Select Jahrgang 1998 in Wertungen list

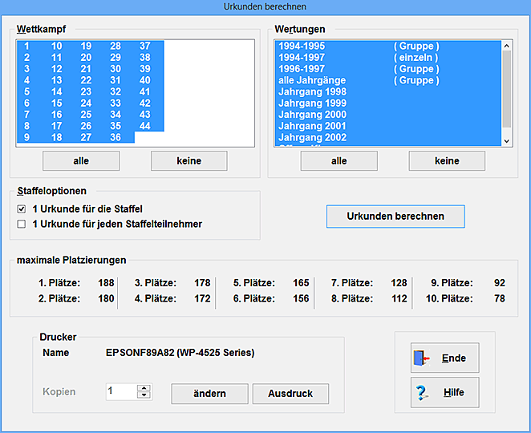pos(313,92)
